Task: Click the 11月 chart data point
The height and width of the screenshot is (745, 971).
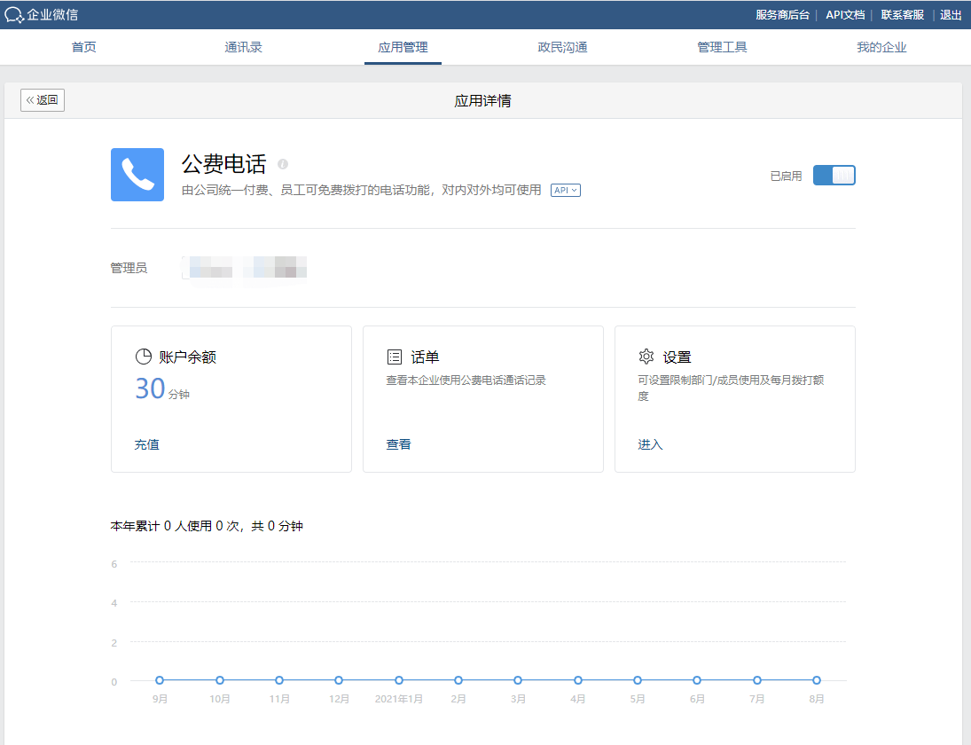Action: pyautogui.click(x=279, y=680)
